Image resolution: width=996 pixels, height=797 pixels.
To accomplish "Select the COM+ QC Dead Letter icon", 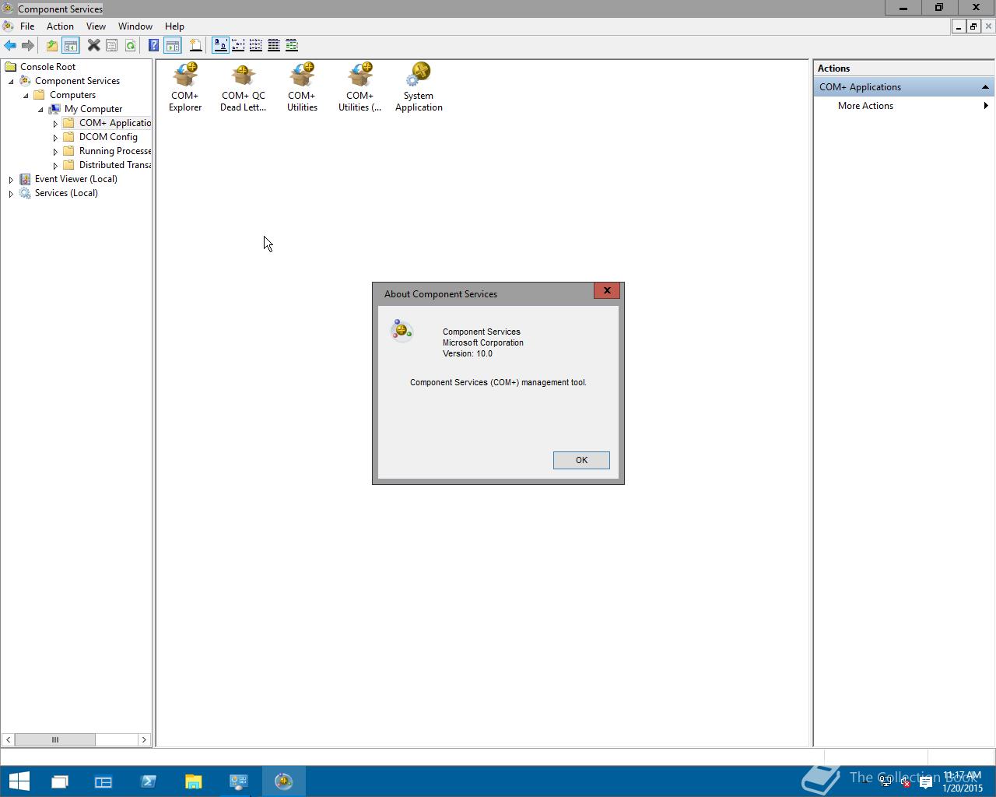I will point(243,87).
